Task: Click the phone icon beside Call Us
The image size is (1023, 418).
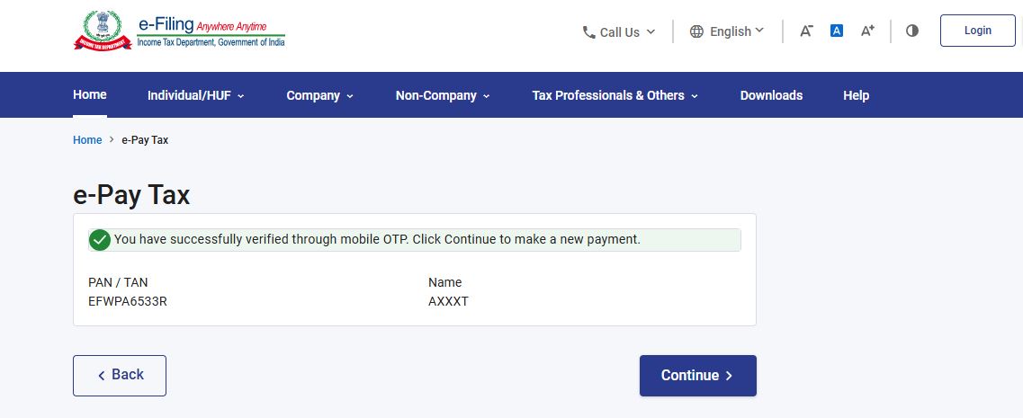Action: [589, 32]
